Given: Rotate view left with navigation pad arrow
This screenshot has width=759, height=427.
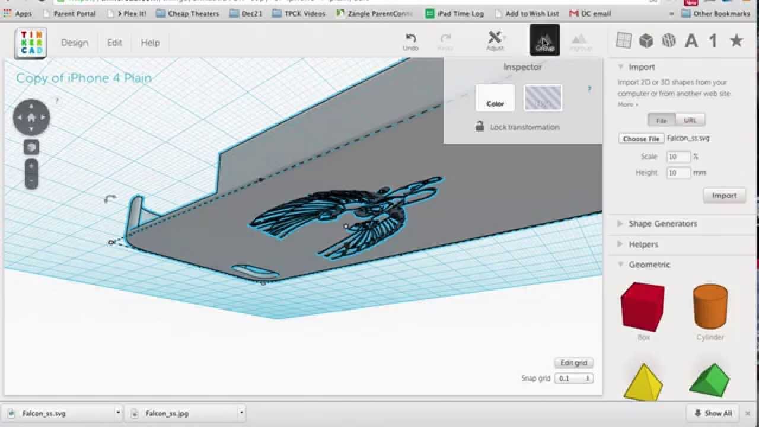Looking at the screenshot, I should point(19,117).
